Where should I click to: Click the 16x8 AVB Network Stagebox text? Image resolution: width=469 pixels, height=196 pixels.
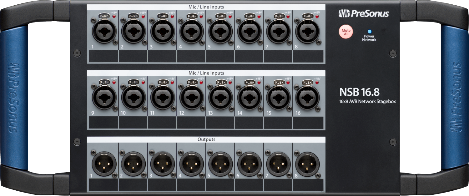point(368,102)
